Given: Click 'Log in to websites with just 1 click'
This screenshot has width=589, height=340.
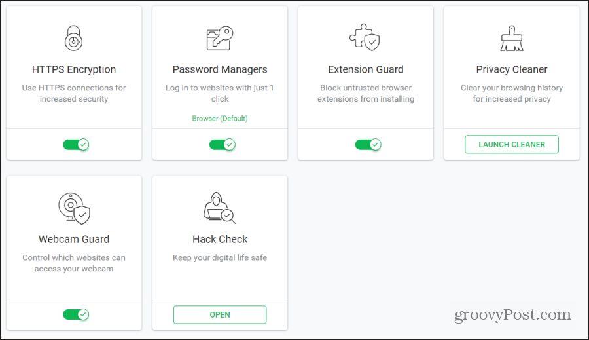Looking at the screenshot, I should click(x=220, y=93).
